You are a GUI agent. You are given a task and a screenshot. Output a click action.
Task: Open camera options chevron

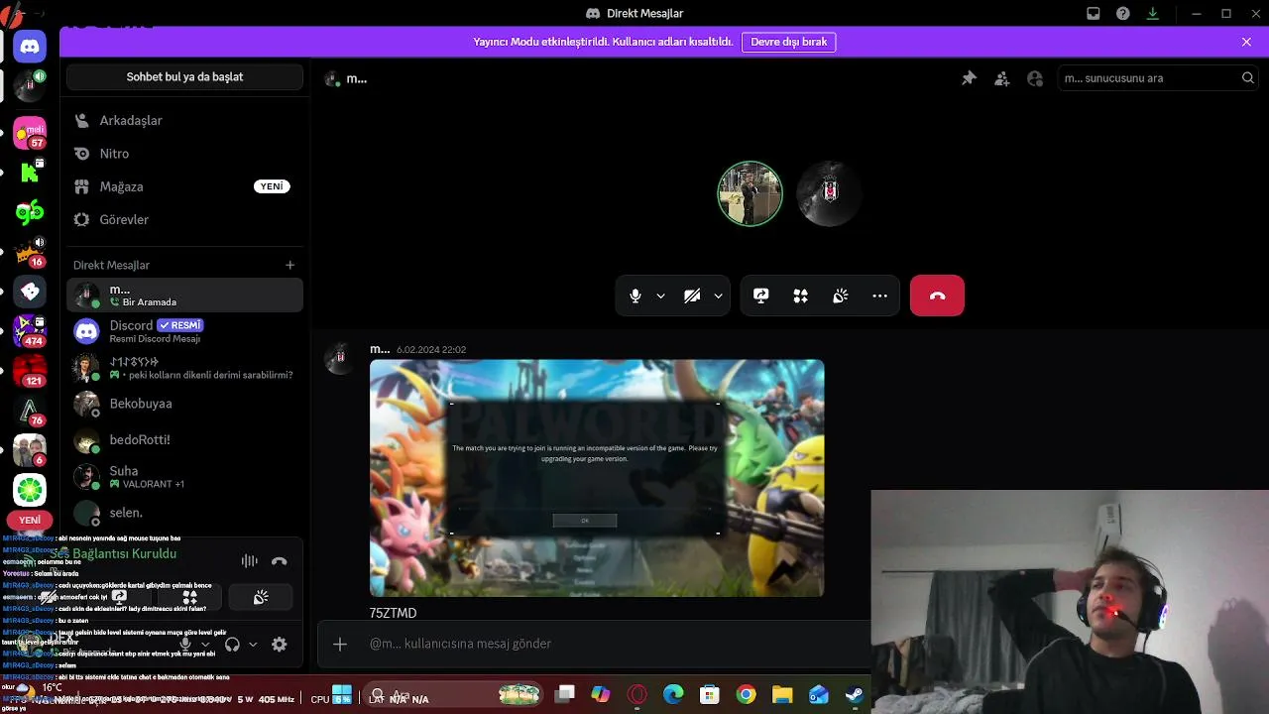tap(718, 296)
